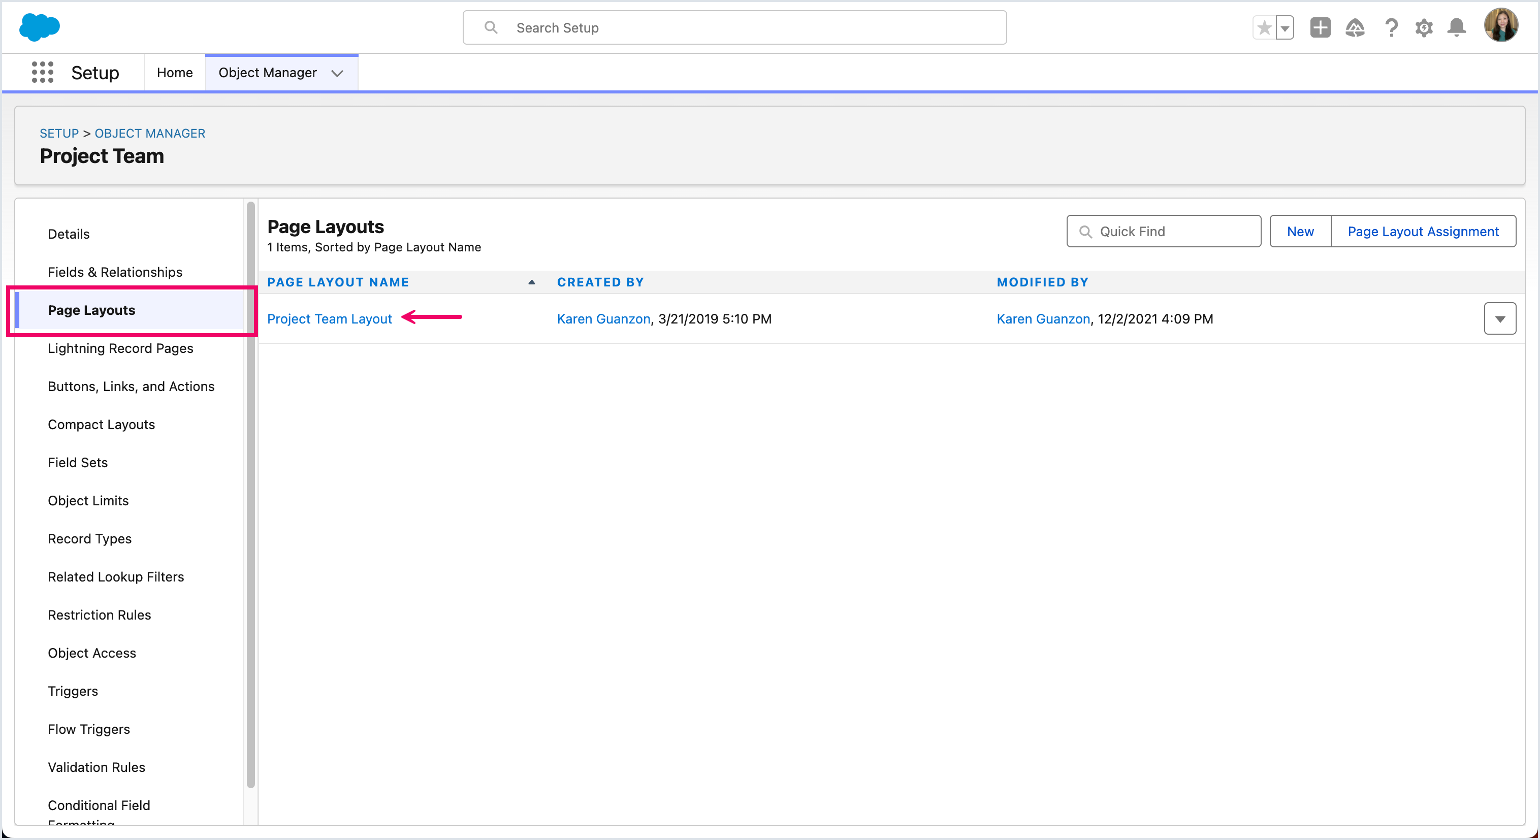Image resolution: width=1540 pixels, height=840 pixels.
Task: Open the Project Team Layout link
Action: pos(330,318)
